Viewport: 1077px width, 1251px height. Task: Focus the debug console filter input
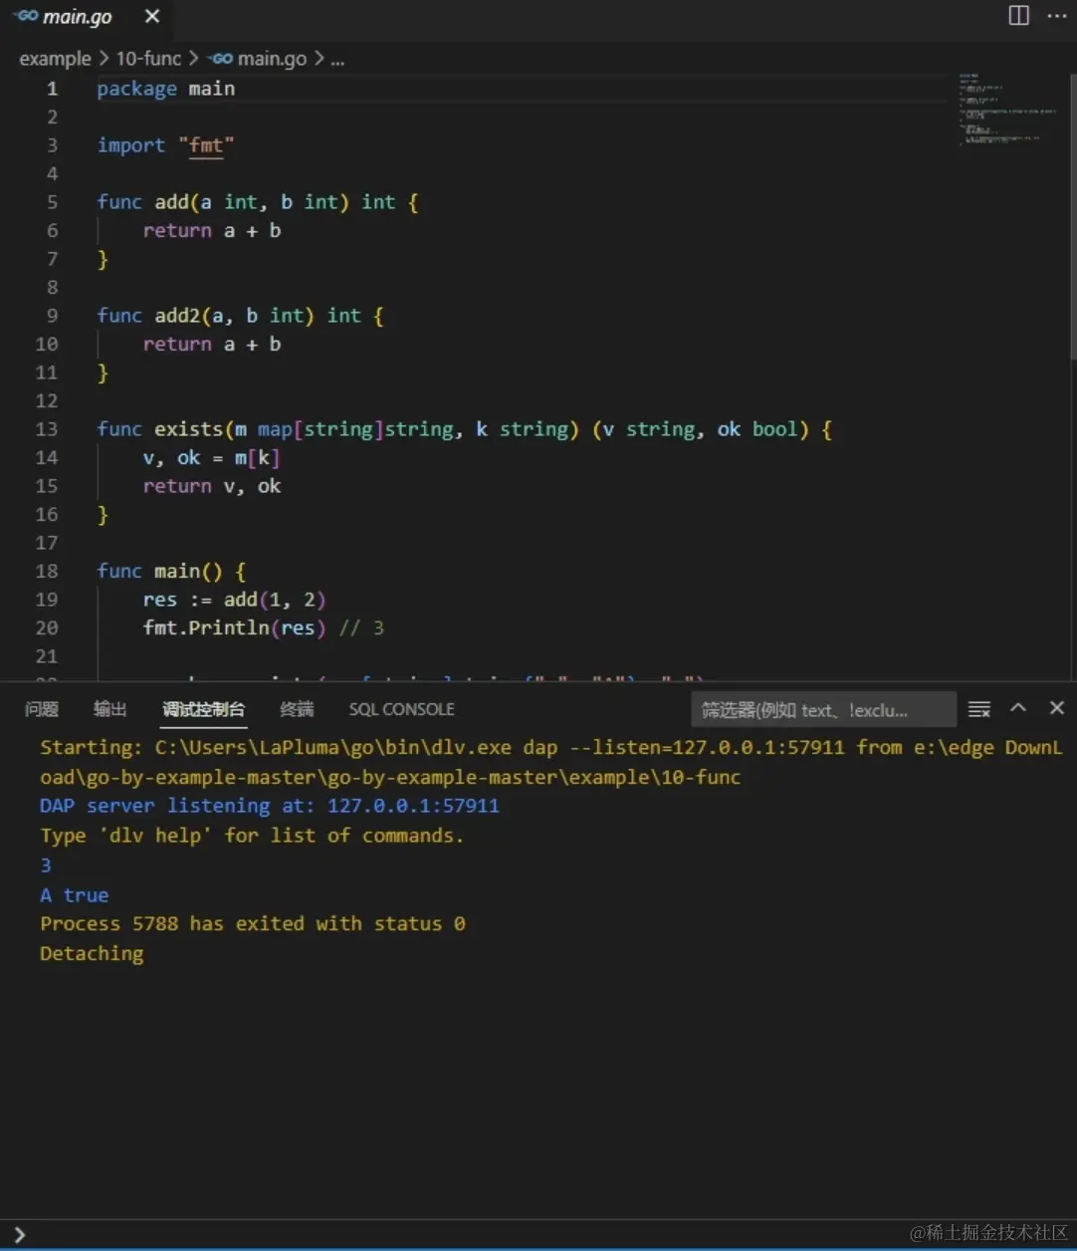(x=823, y=710)
